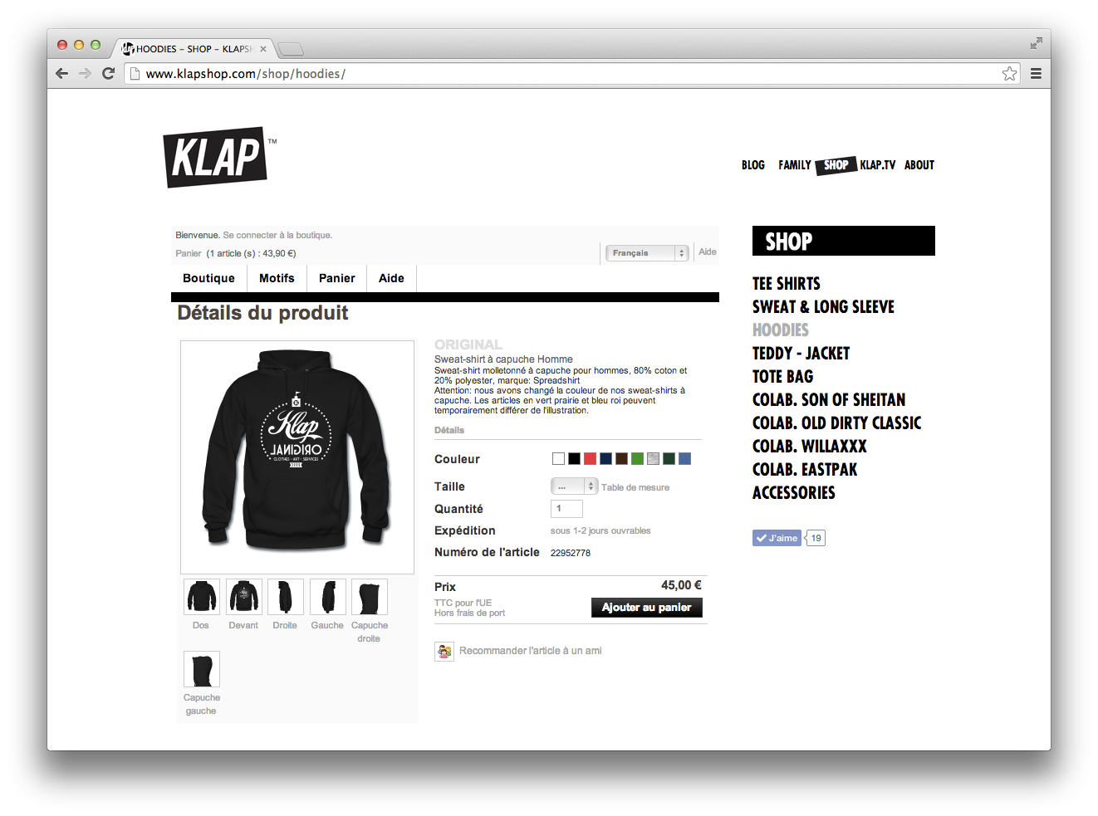Open the Taille size dropdown
Screen dimensions: 1098x816
tap(574, 486)
